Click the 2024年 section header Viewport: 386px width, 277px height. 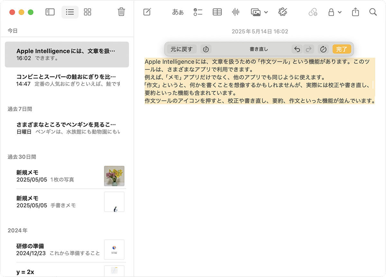[17, 230]
